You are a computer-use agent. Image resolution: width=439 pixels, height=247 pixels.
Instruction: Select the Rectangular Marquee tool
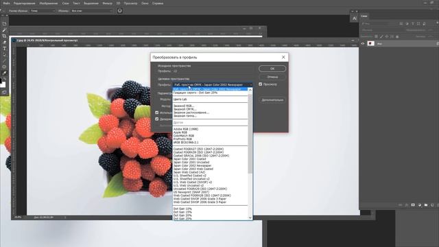click(x=4, y=24)
